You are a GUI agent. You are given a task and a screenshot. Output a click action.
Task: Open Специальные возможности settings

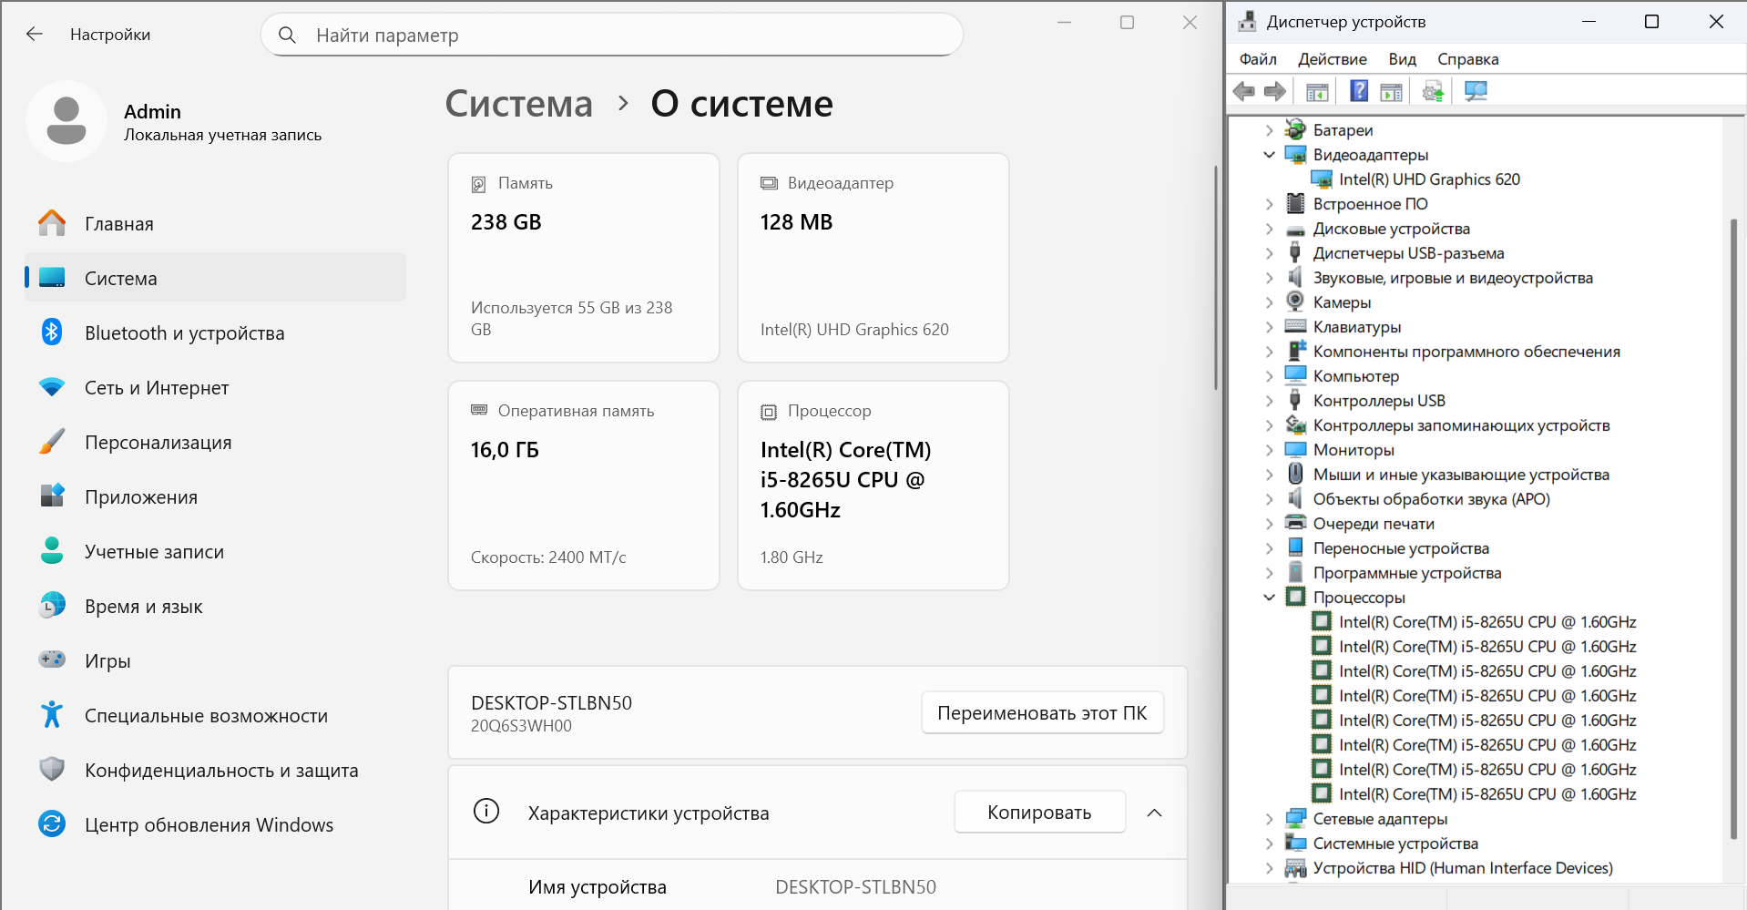(x=215, y=716)
